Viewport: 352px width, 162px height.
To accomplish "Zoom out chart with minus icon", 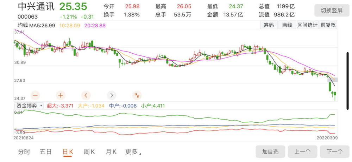I will (36, 95).
